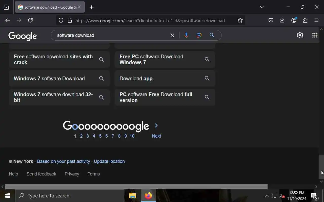Click the Type here to search box
Viewport: 324px width, 202px height.
pyautogui.click(x=70, y=196)
